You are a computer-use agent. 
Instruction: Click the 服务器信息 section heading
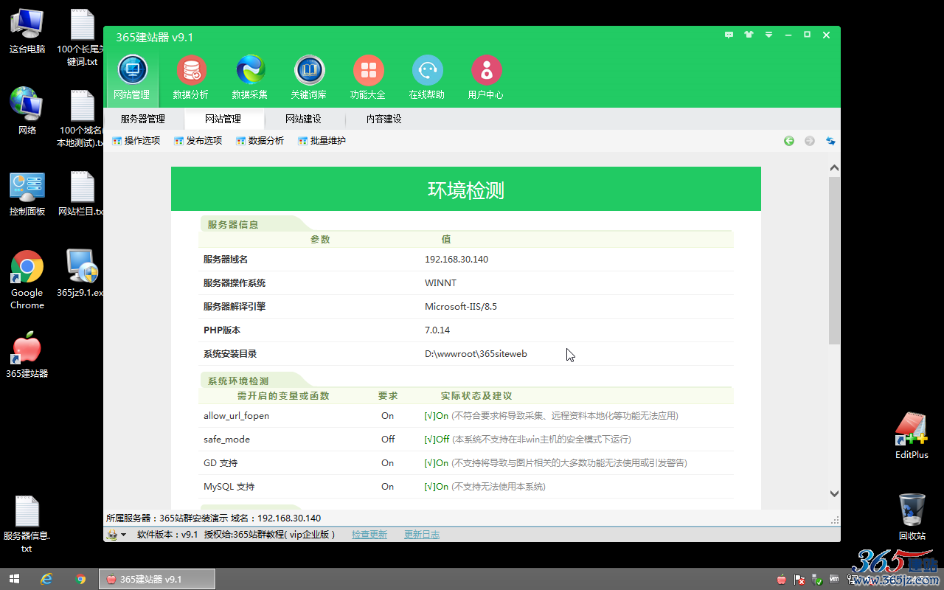click(x=233, y=224)
